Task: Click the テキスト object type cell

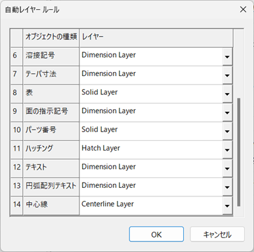Action: coord(51,169)
